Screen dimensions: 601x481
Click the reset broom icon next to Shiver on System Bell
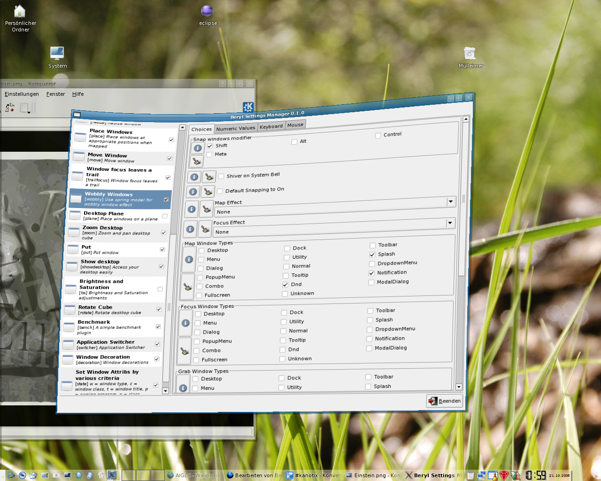[x=209, y=177]
